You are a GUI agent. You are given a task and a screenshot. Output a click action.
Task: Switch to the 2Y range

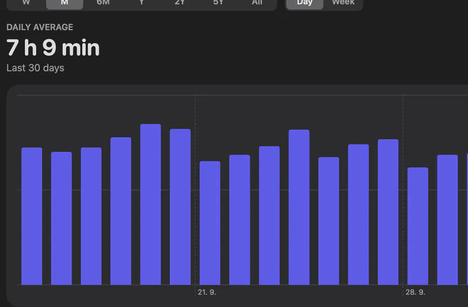[x=180, y=3]
